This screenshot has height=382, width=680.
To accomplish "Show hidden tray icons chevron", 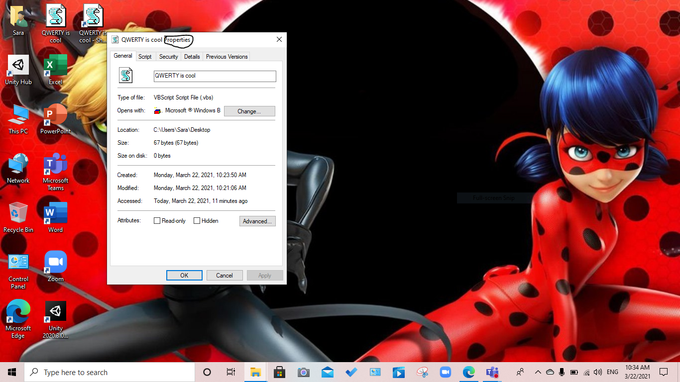I will click(538, 372).
